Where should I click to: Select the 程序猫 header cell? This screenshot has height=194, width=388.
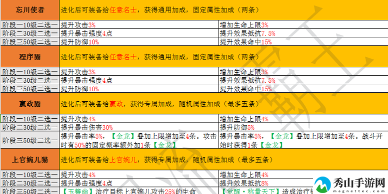(30, 57)
